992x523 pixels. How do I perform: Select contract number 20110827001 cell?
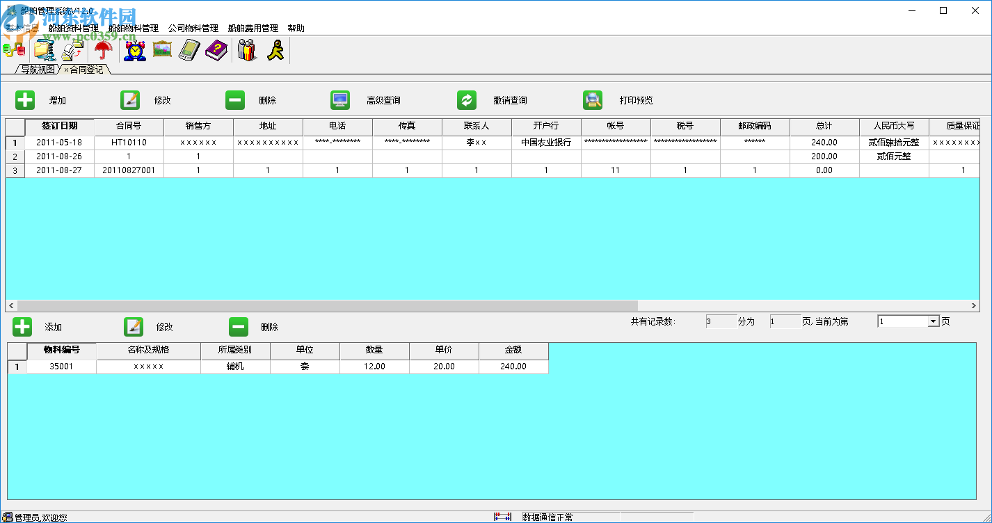[x=129, y=170]
